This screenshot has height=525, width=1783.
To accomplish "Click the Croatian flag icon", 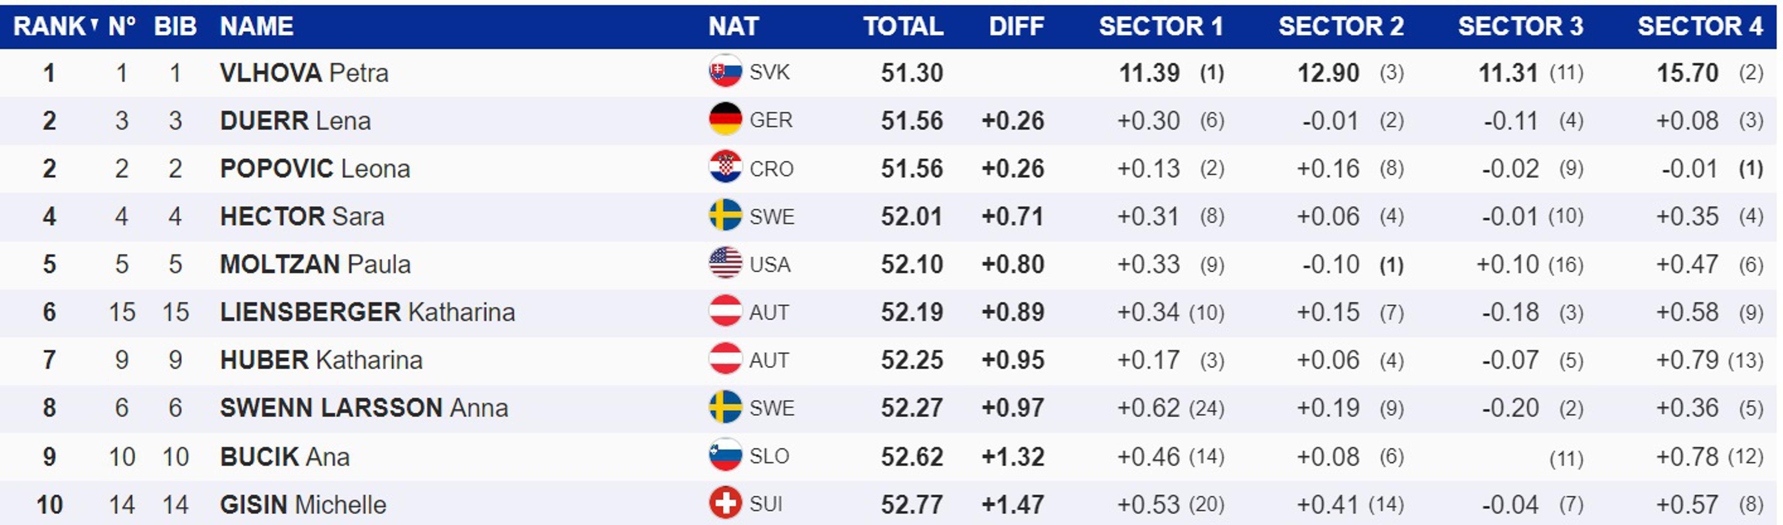I will [x=725, y=168].
